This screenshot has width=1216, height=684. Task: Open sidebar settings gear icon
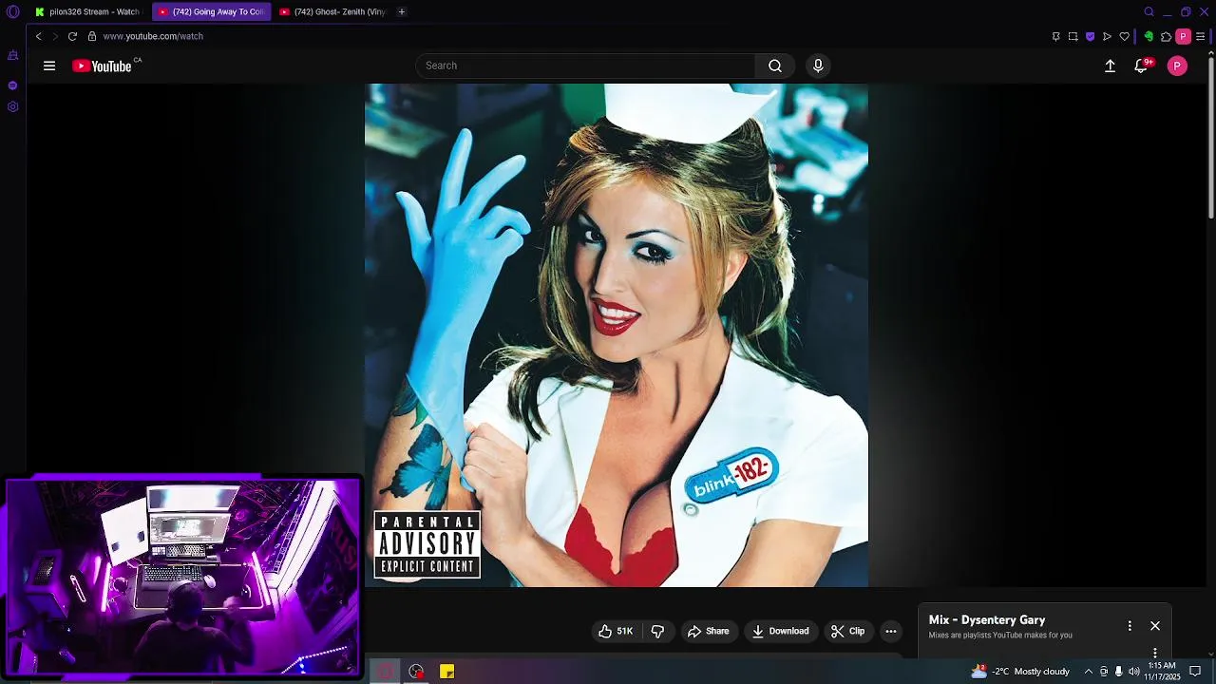[x=12, y=106]
